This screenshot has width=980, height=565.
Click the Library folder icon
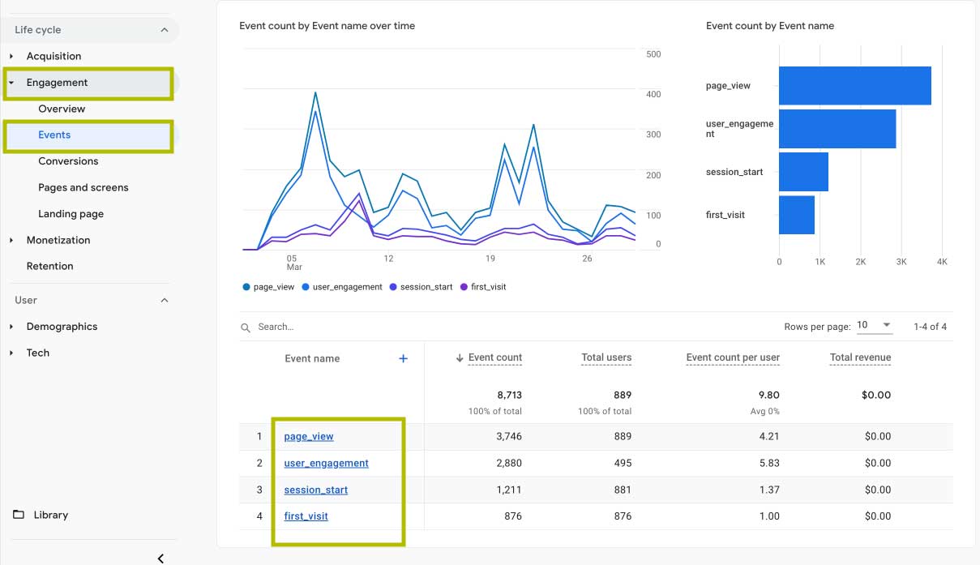19,515
